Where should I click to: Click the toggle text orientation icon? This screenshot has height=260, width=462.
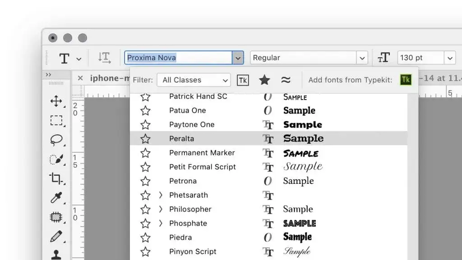[x=104, y=58]
